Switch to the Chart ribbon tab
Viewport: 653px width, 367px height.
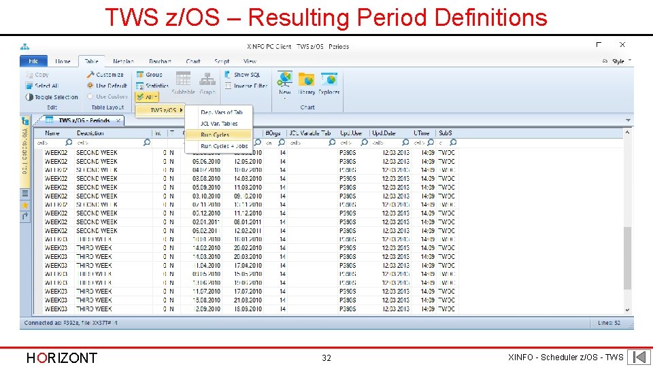[193, 61]
